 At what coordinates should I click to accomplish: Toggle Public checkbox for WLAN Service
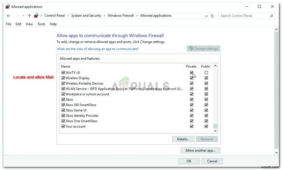tap(206, 89)
